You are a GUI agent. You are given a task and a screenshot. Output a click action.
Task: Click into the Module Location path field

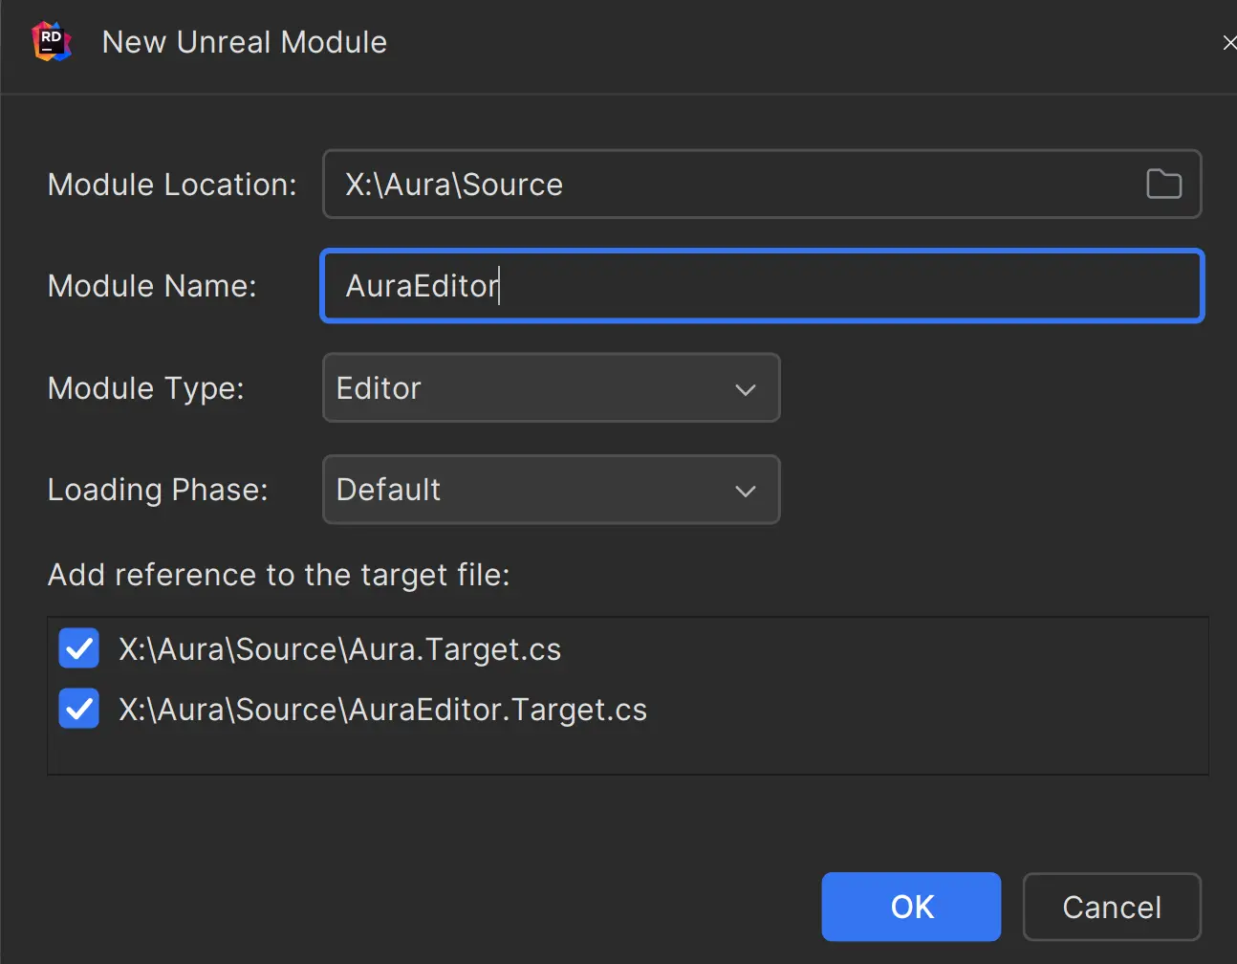click(x=727, y=184)
